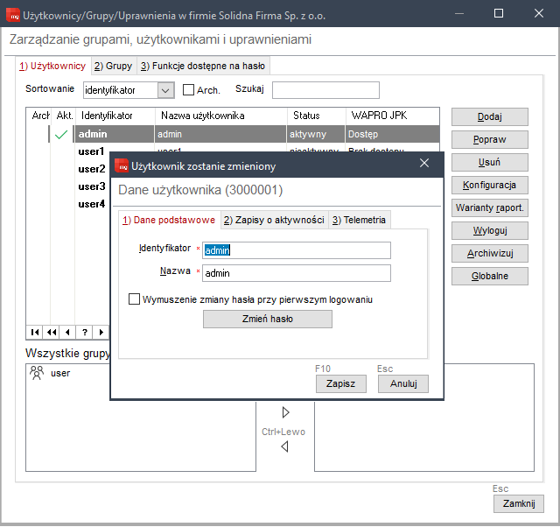The image size is (560, 527).
Task: Open Konfiguracja
Action: click(490, 185)
